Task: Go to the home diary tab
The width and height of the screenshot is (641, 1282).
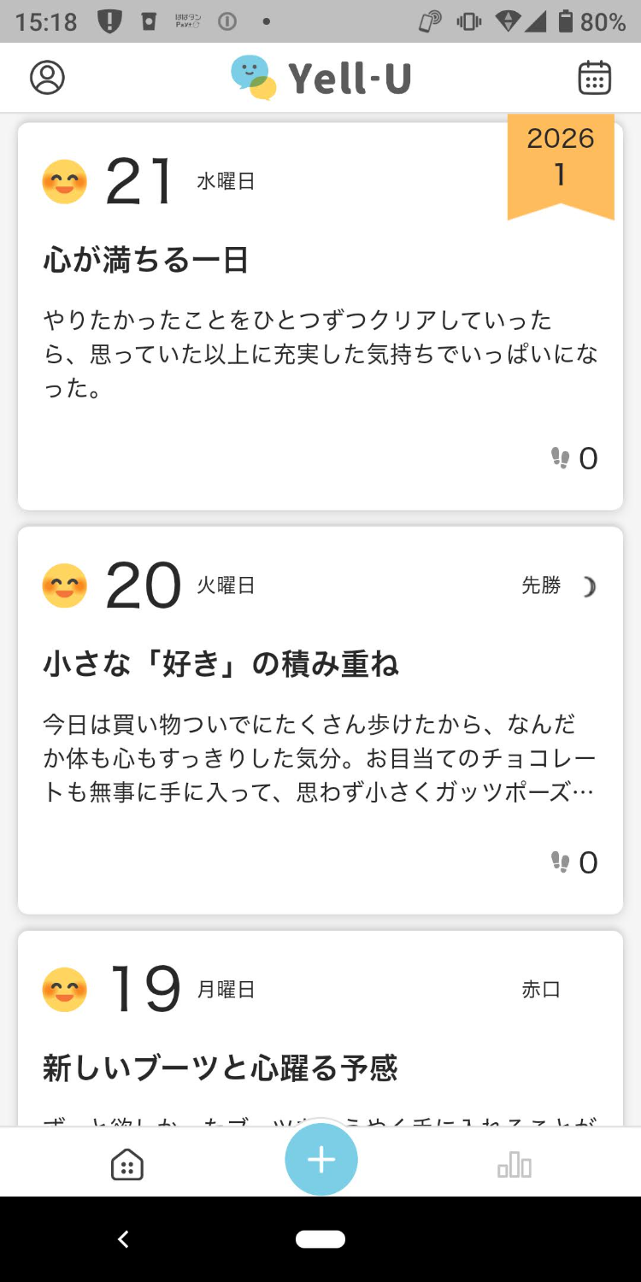Action: point(127,1165)
